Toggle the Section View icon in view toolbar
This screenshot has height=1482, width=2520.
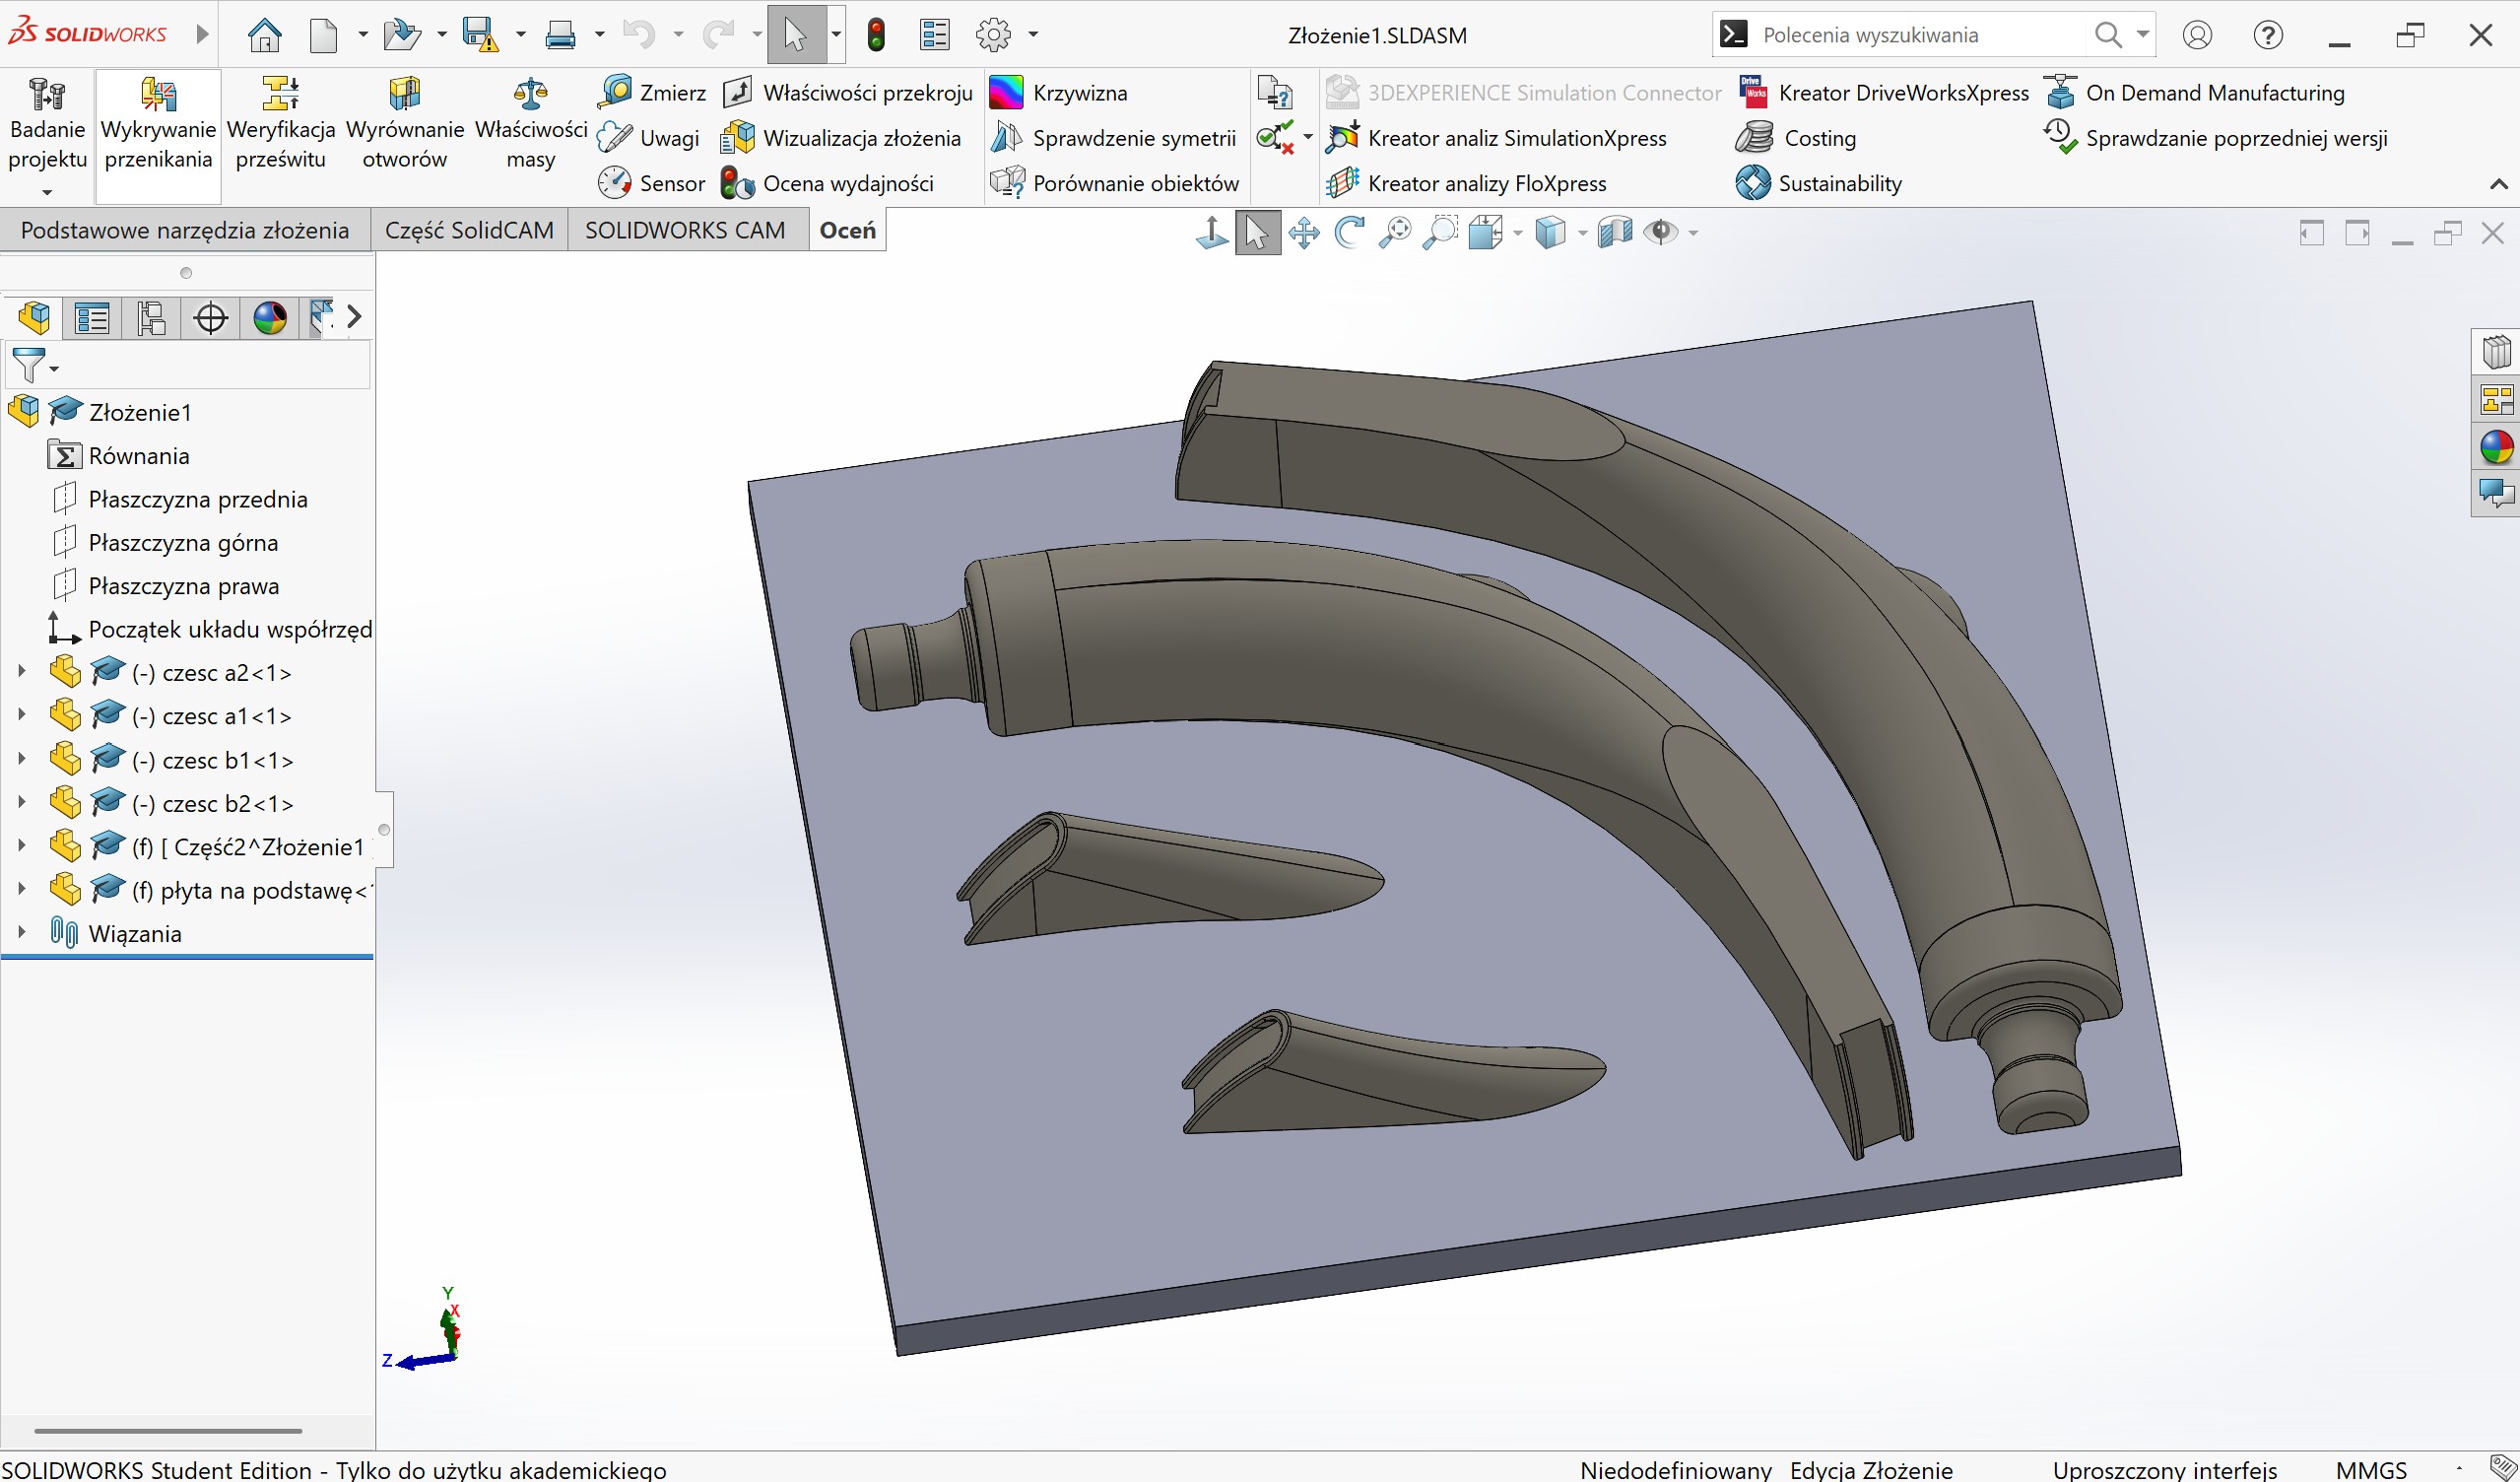click(x=1614, y=233)
